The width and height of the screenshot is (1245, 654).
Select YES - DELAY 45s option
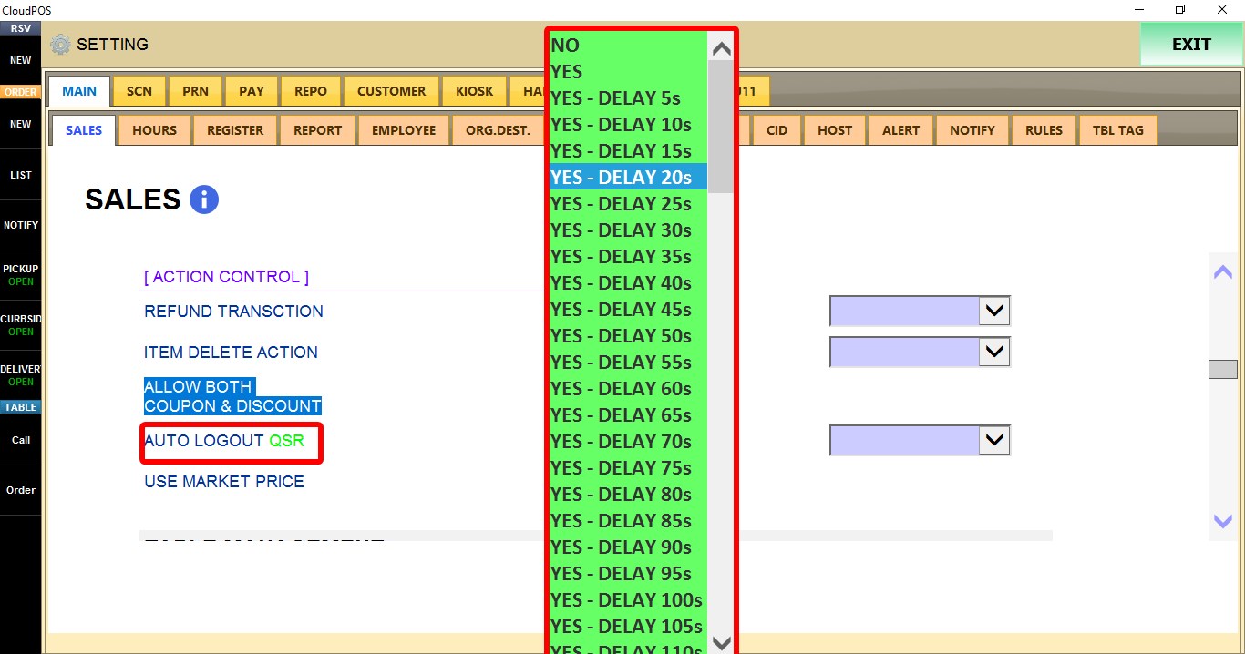(x=628, y=309)
